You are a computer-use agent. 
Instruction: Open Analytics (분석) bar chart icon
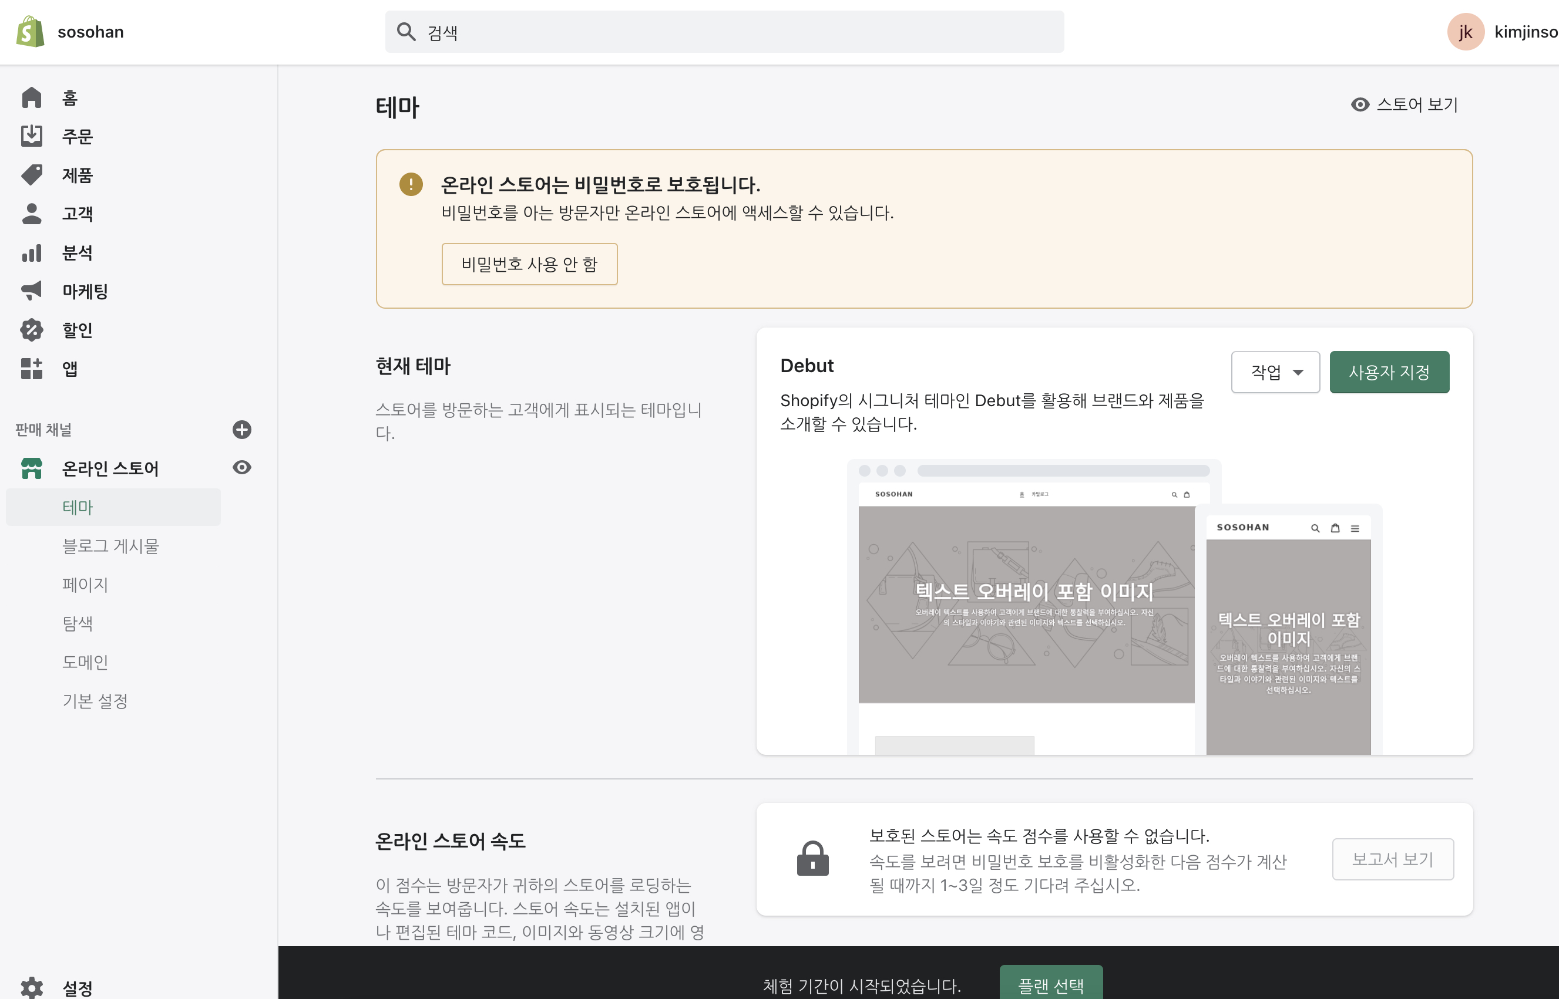(31, 252)
